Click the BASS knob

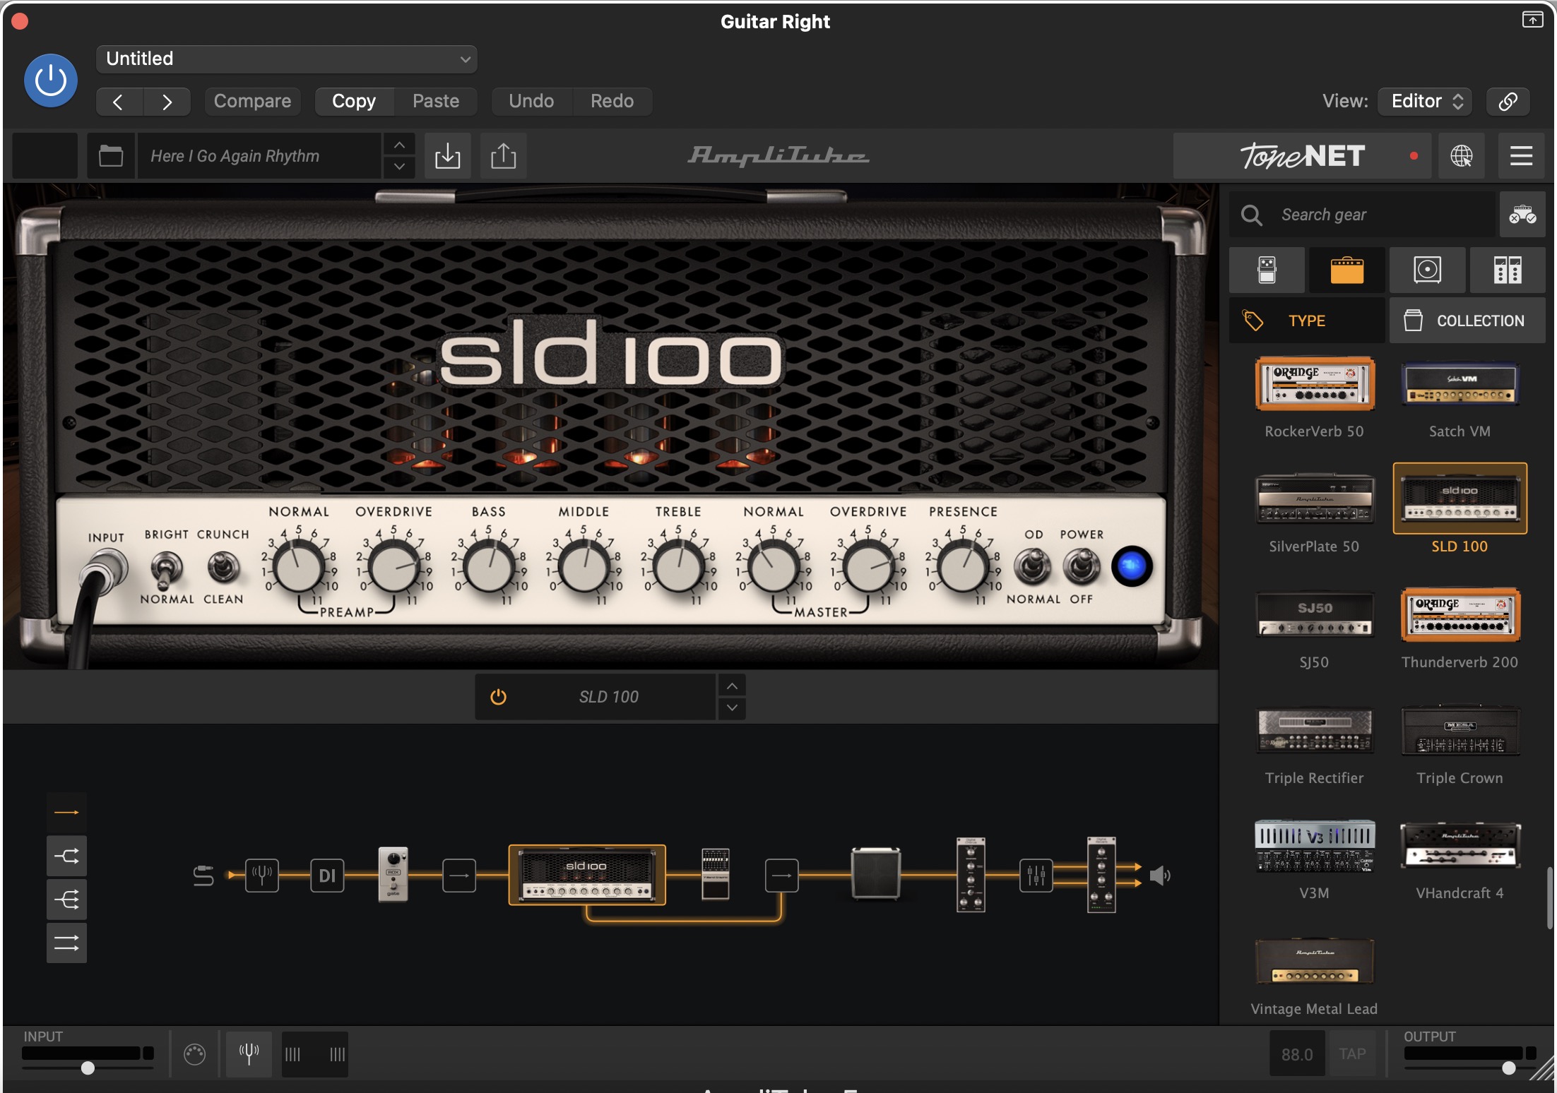click(489, 567)
